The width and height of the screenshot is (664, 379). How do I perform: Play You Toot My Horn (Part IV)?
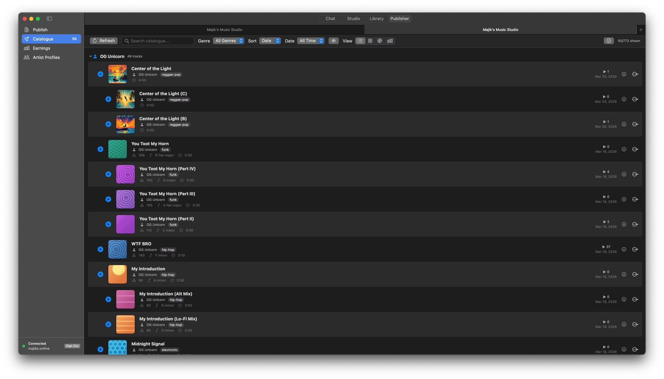108,174
